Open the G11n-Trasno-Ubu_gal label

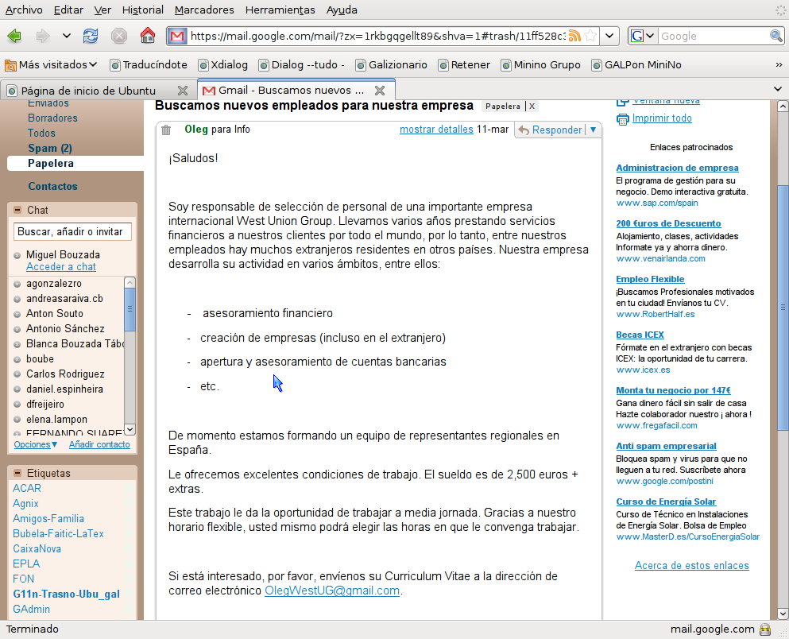click(67, 594)
